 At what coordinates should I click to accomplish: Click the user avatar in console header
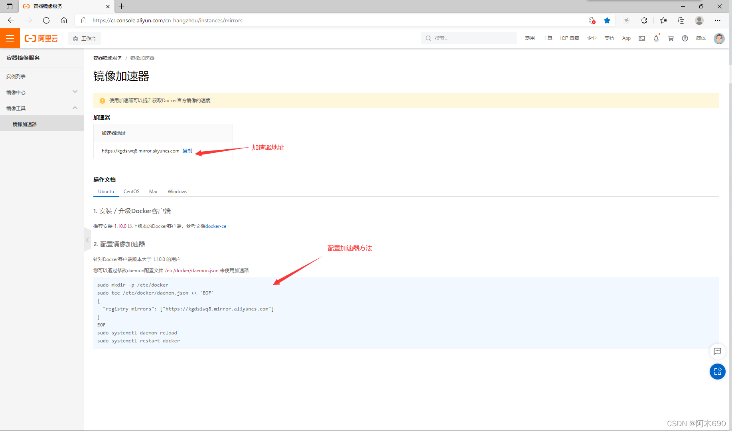[719, 38]
